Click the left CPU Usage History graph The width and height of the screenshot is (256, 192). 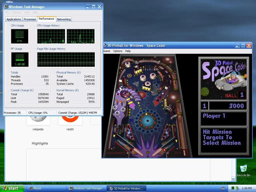coord(51,36)
